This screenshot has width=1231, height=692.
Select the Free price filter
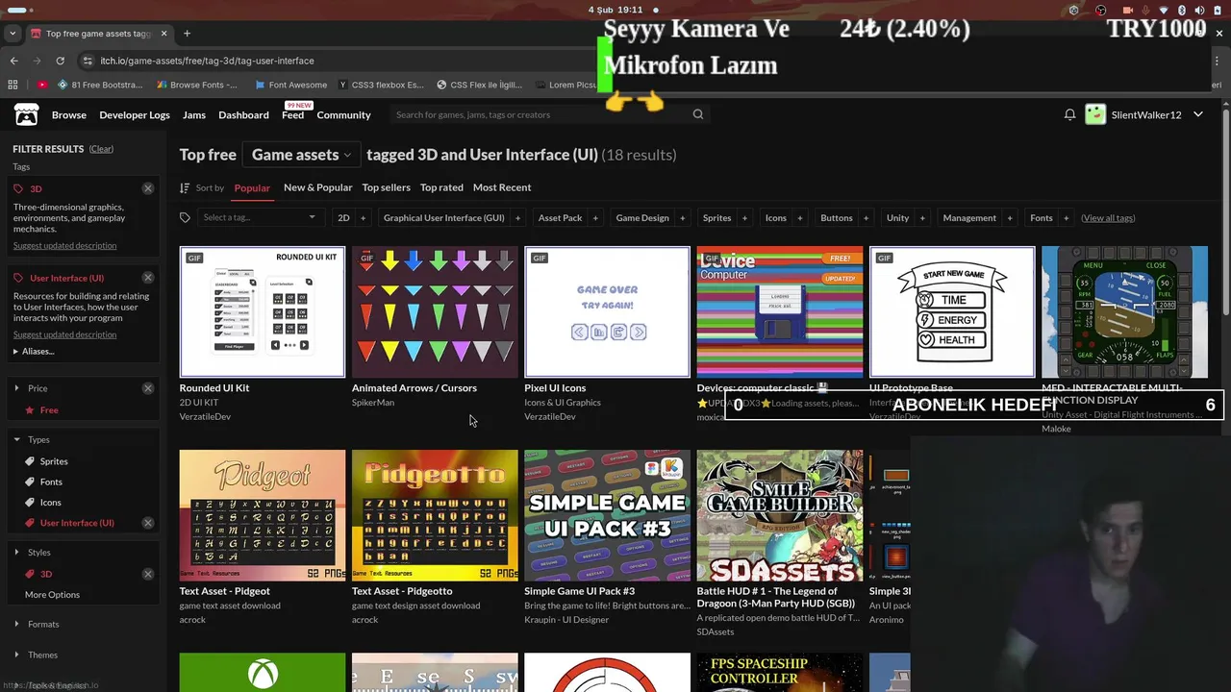coord(49,410)
